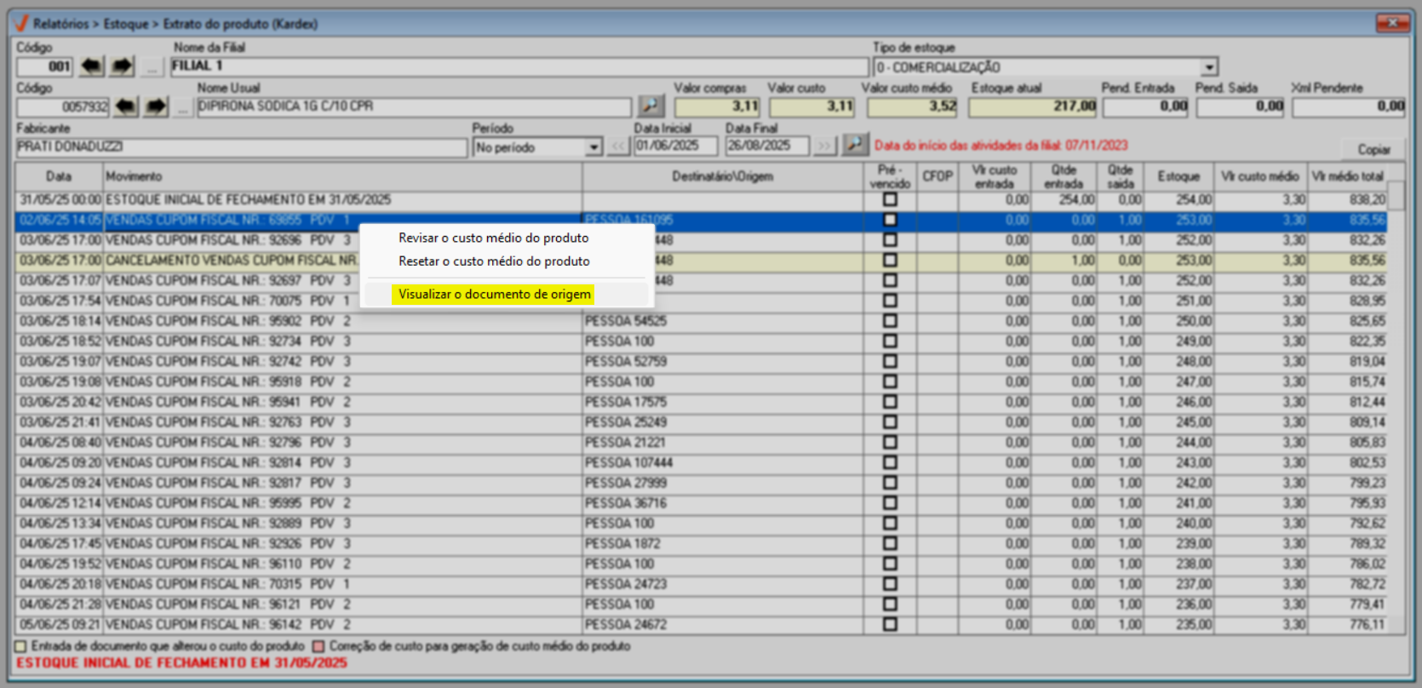This screenshot has height=688, width=1422.
Task: Click the Data Inicial date field
Action: click(x=674, y=146)
